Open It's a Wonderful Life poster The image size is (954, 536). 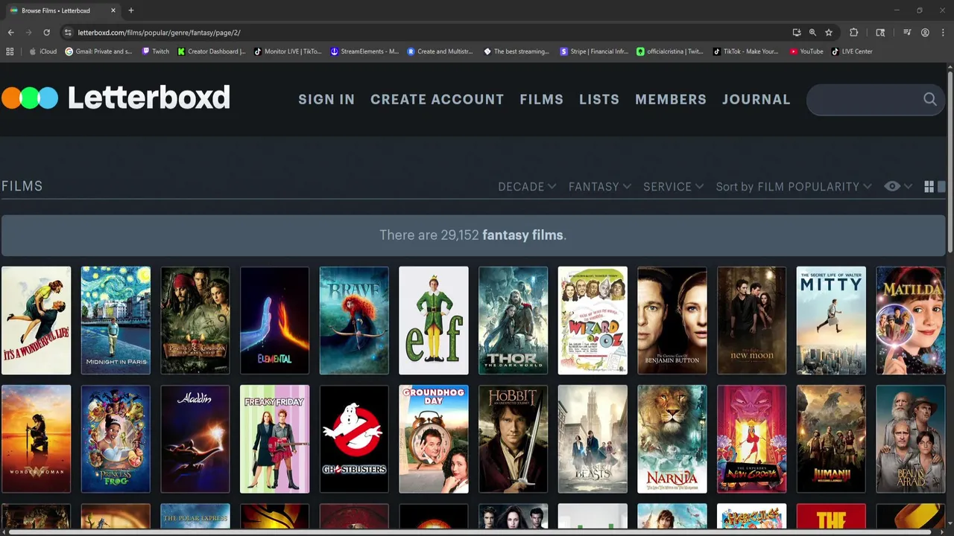tap(36, 320)
